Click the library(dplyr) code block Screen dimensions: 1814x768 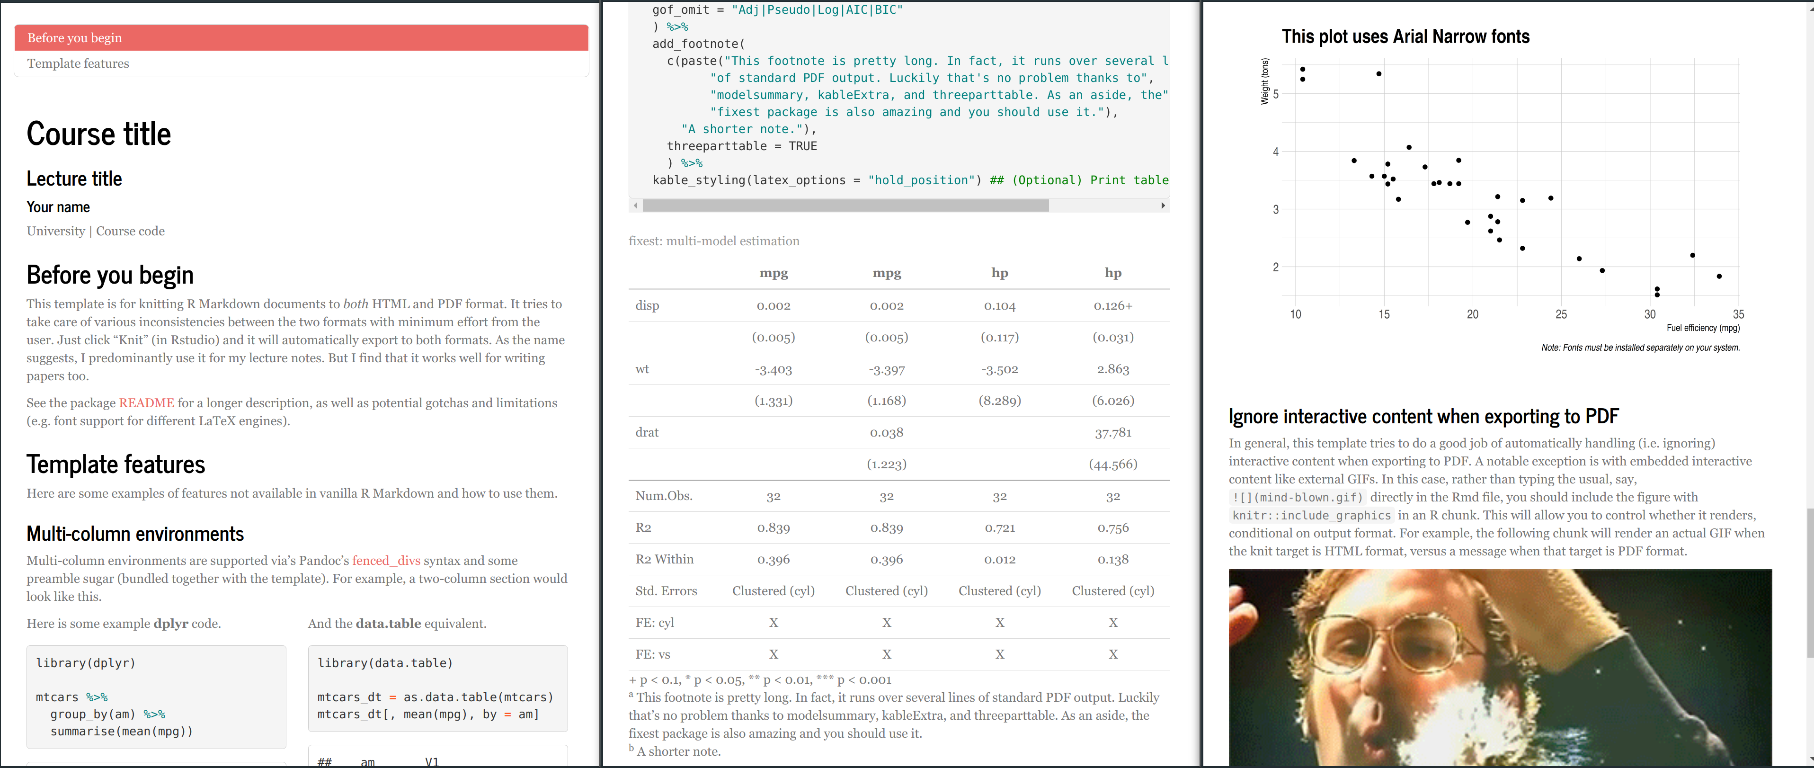156,697
